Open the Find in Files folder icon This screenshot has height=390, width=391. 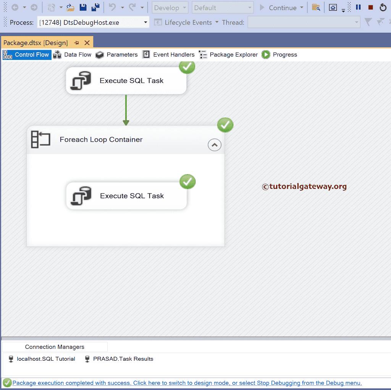click(316, 7)
